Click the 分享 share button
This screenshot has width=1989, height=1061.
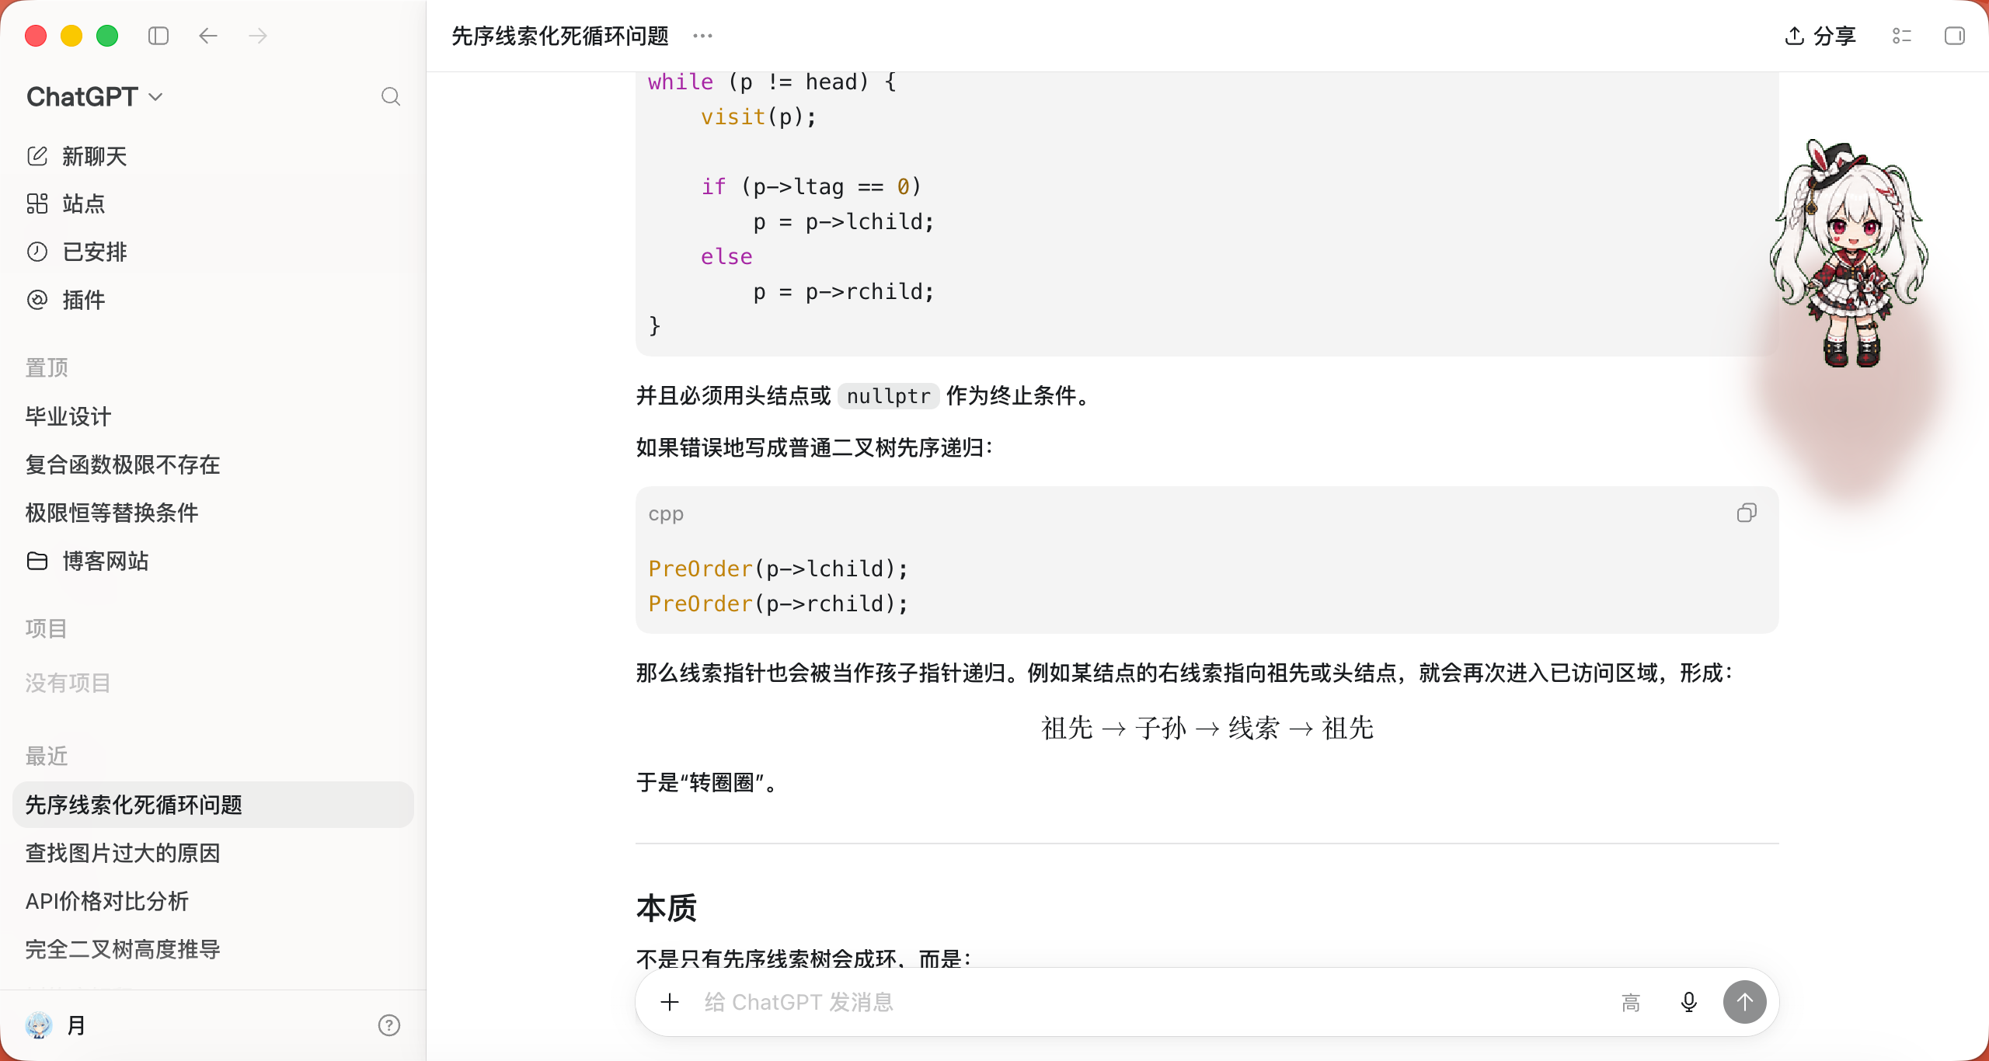point(1820,36)
